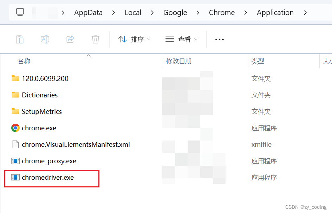Viewport: 332px width, 213px height.
Task: Click the chrome_proxy.exe application icon
Action: click(x=15, y=161)
